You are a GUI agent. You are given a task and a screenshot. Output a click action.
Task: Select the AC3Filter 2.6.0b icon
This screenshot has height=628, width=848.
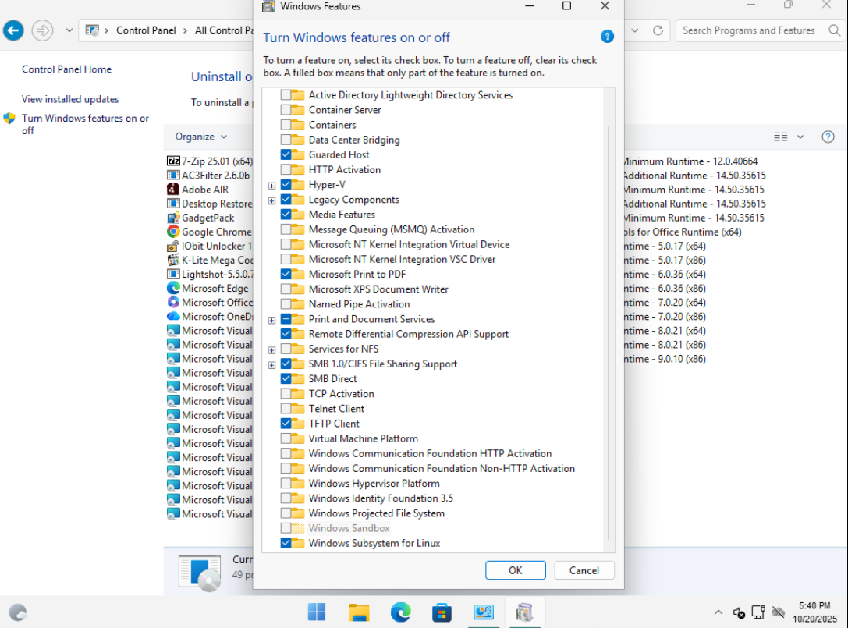(x=173, y=176)
